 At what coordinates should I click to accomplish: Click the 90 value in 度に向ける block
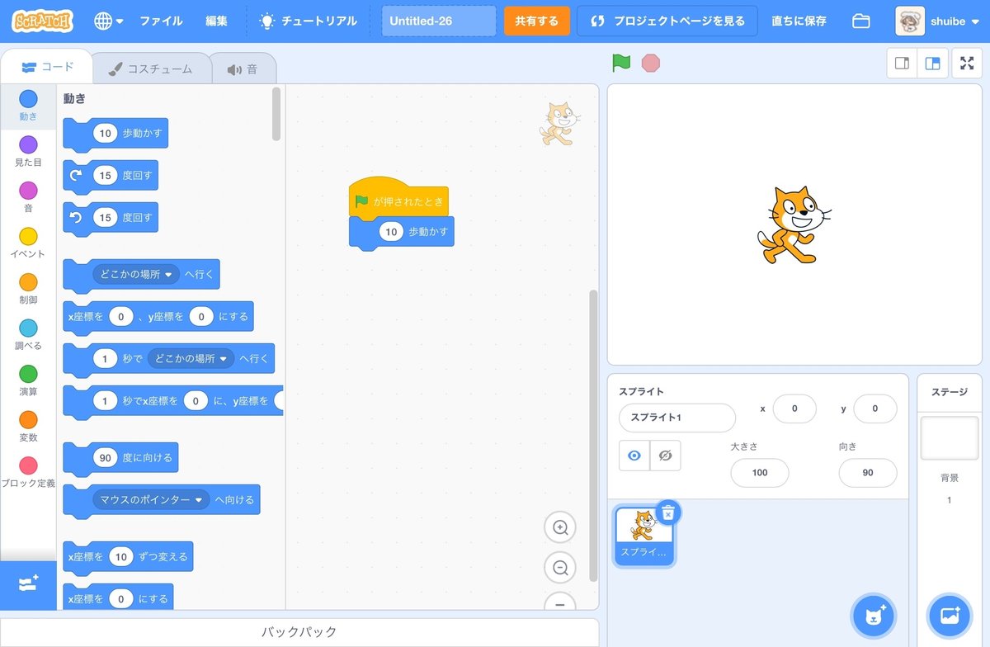point(105,458)
